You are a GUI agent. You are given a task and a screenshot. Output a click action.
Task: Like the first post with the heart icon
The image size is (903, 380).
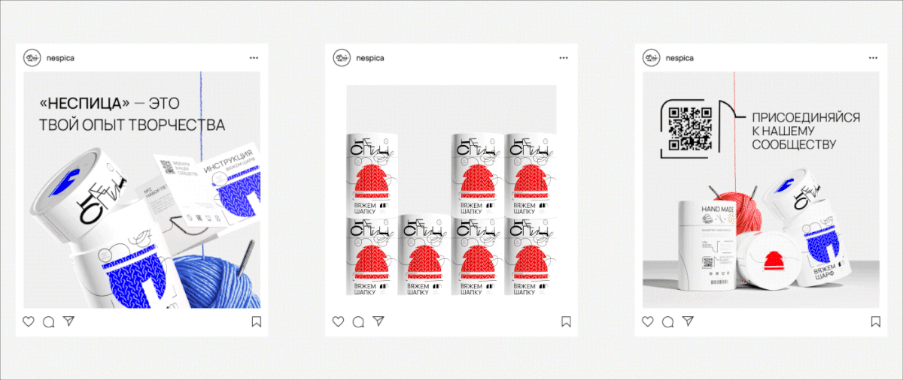[29, 321]
